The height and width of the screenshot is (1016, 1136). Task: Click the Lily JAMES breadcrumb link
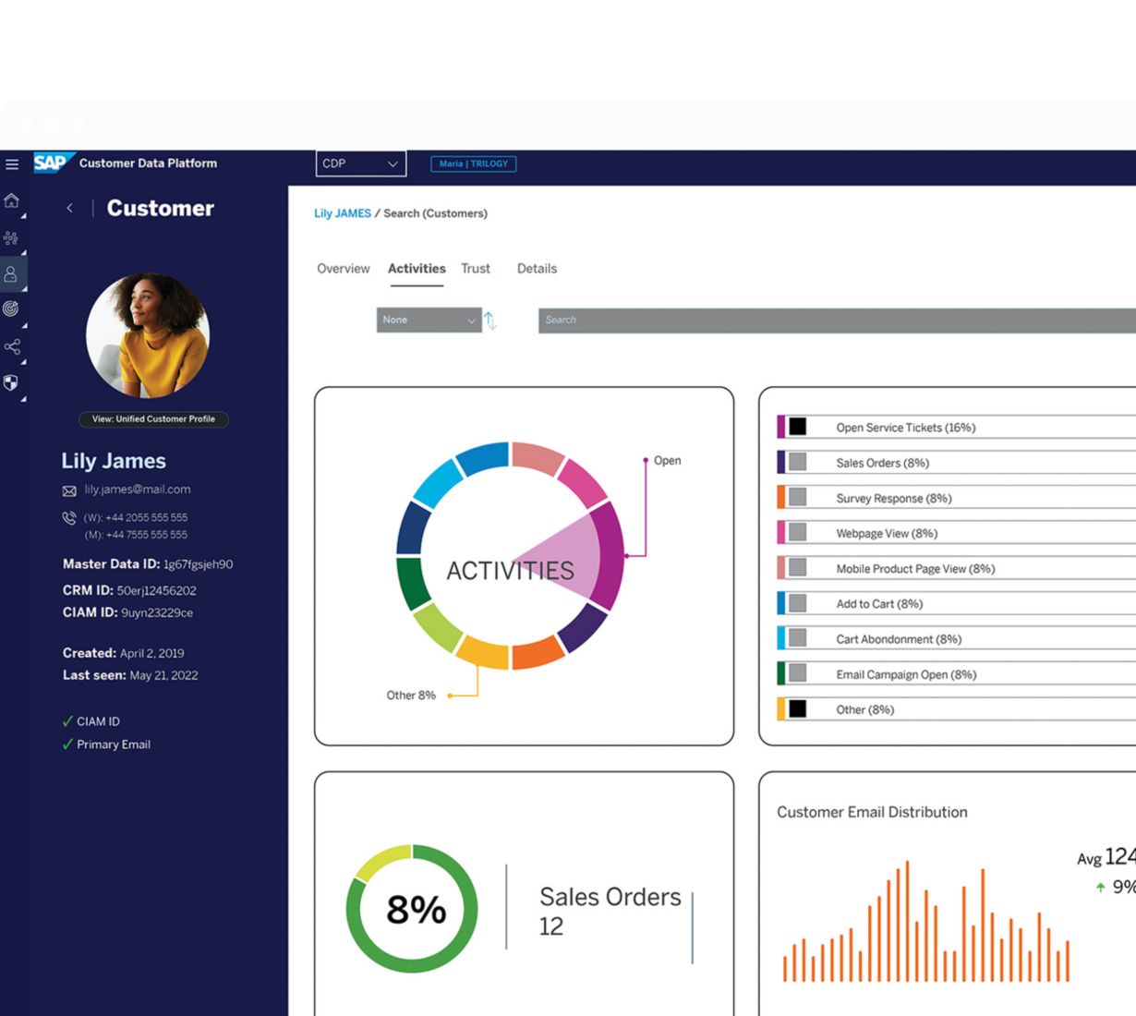[x=342, y=213]
